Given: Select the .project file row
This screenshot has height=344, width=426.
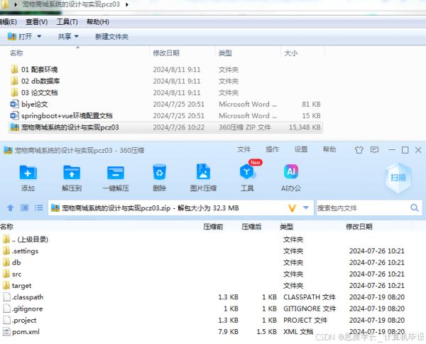Looking at the screenshot, I should [x=204, y=320].
